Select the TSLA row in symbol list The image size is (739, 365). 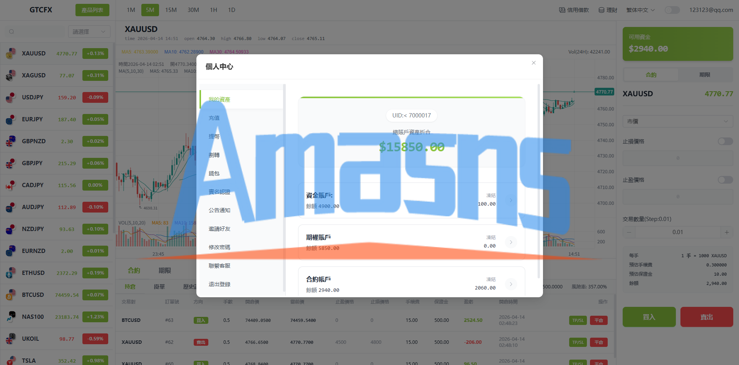(x=57, y=358)
